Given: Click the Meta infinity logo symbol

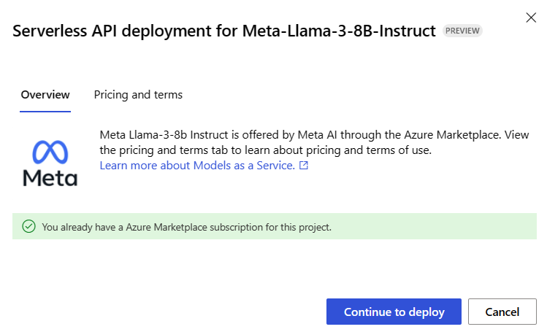Looking at the screenshot, I should (x=50, y=152).
